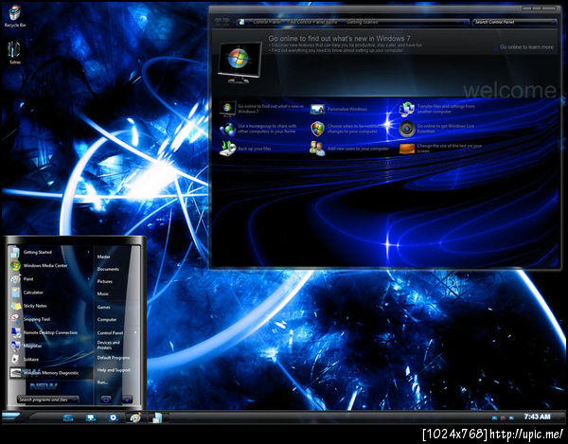Expand Control Panel submenu arrow in Start menu
This screenshot has width=568, height=444.
pyautogui.click(x=135, y=332)
